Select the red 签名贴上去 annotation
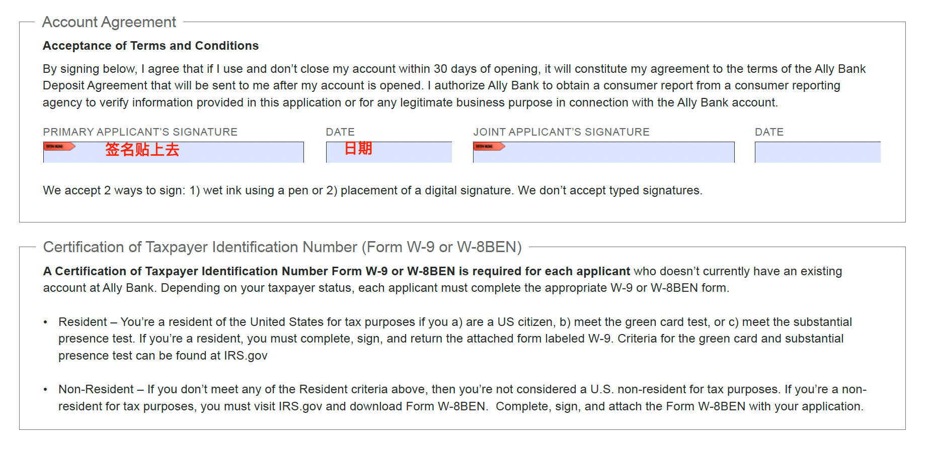The height and width of the screenshot is (451, 930). pos(142,150)
